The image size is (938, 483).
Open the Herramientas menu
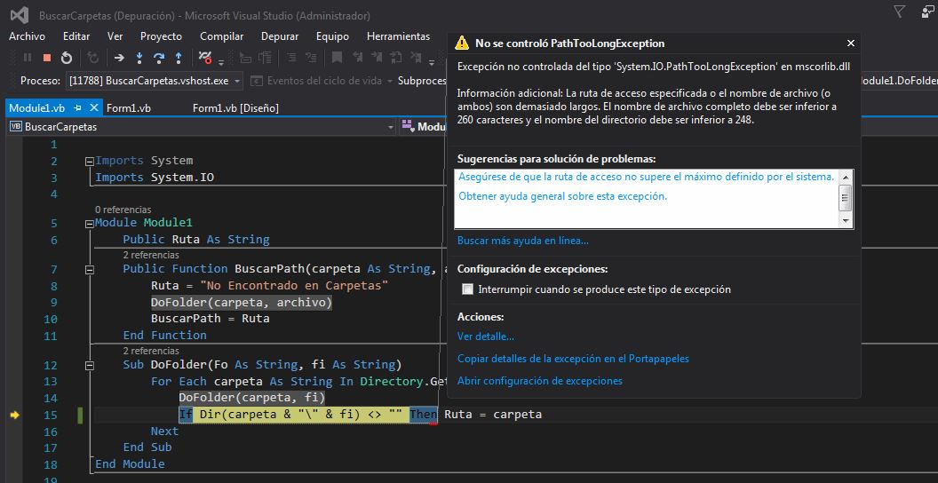(398, 36)
